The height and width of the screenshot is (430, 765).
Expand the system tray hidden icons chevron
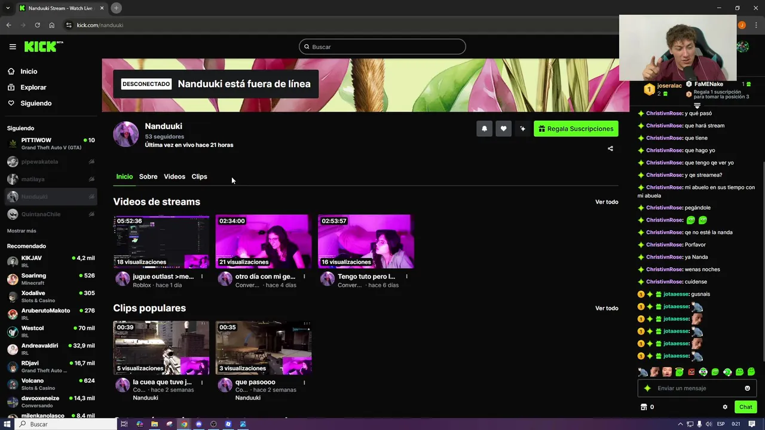point(681,424)
